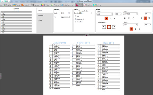Screen dimensions: 153x95
Task: Click the Mars 2016 calendar heading
Action: (x=109, y=43)
